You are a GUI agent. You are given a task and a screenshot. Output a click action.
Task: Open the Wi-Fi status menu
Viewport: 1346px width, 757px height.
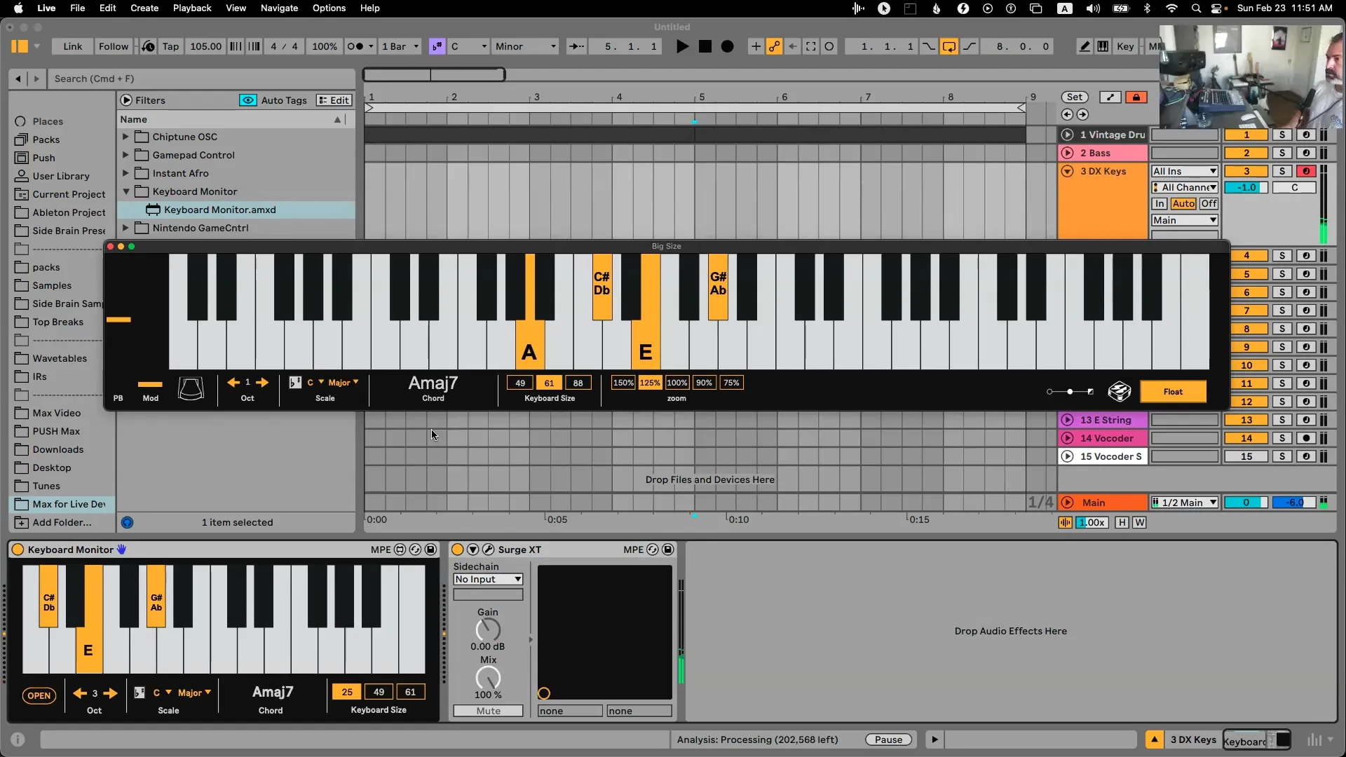(x=1171, y=8)
